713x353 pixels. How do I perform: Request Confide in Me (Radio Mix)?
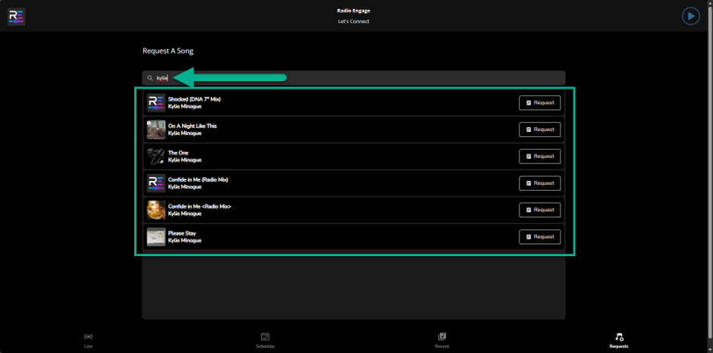tap(540, 183)
